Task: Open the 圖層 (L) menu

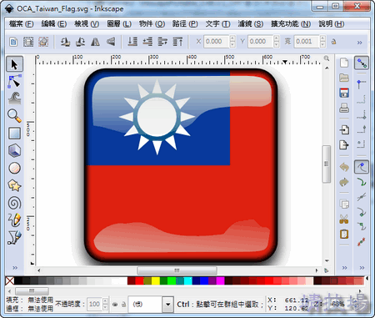Action: pos(119,24)
